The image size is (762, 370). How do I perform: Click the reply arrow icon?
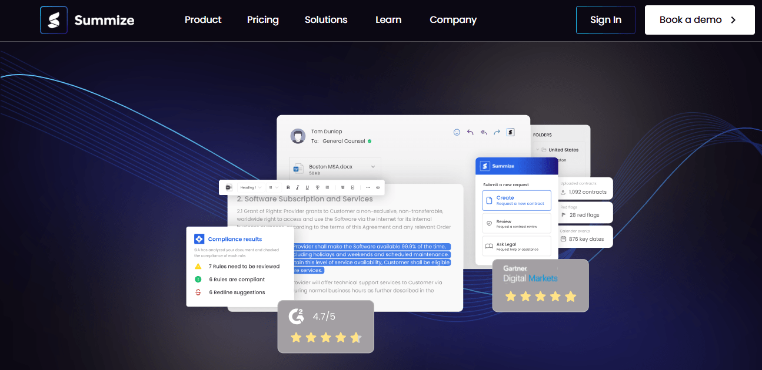pos(470,132)
